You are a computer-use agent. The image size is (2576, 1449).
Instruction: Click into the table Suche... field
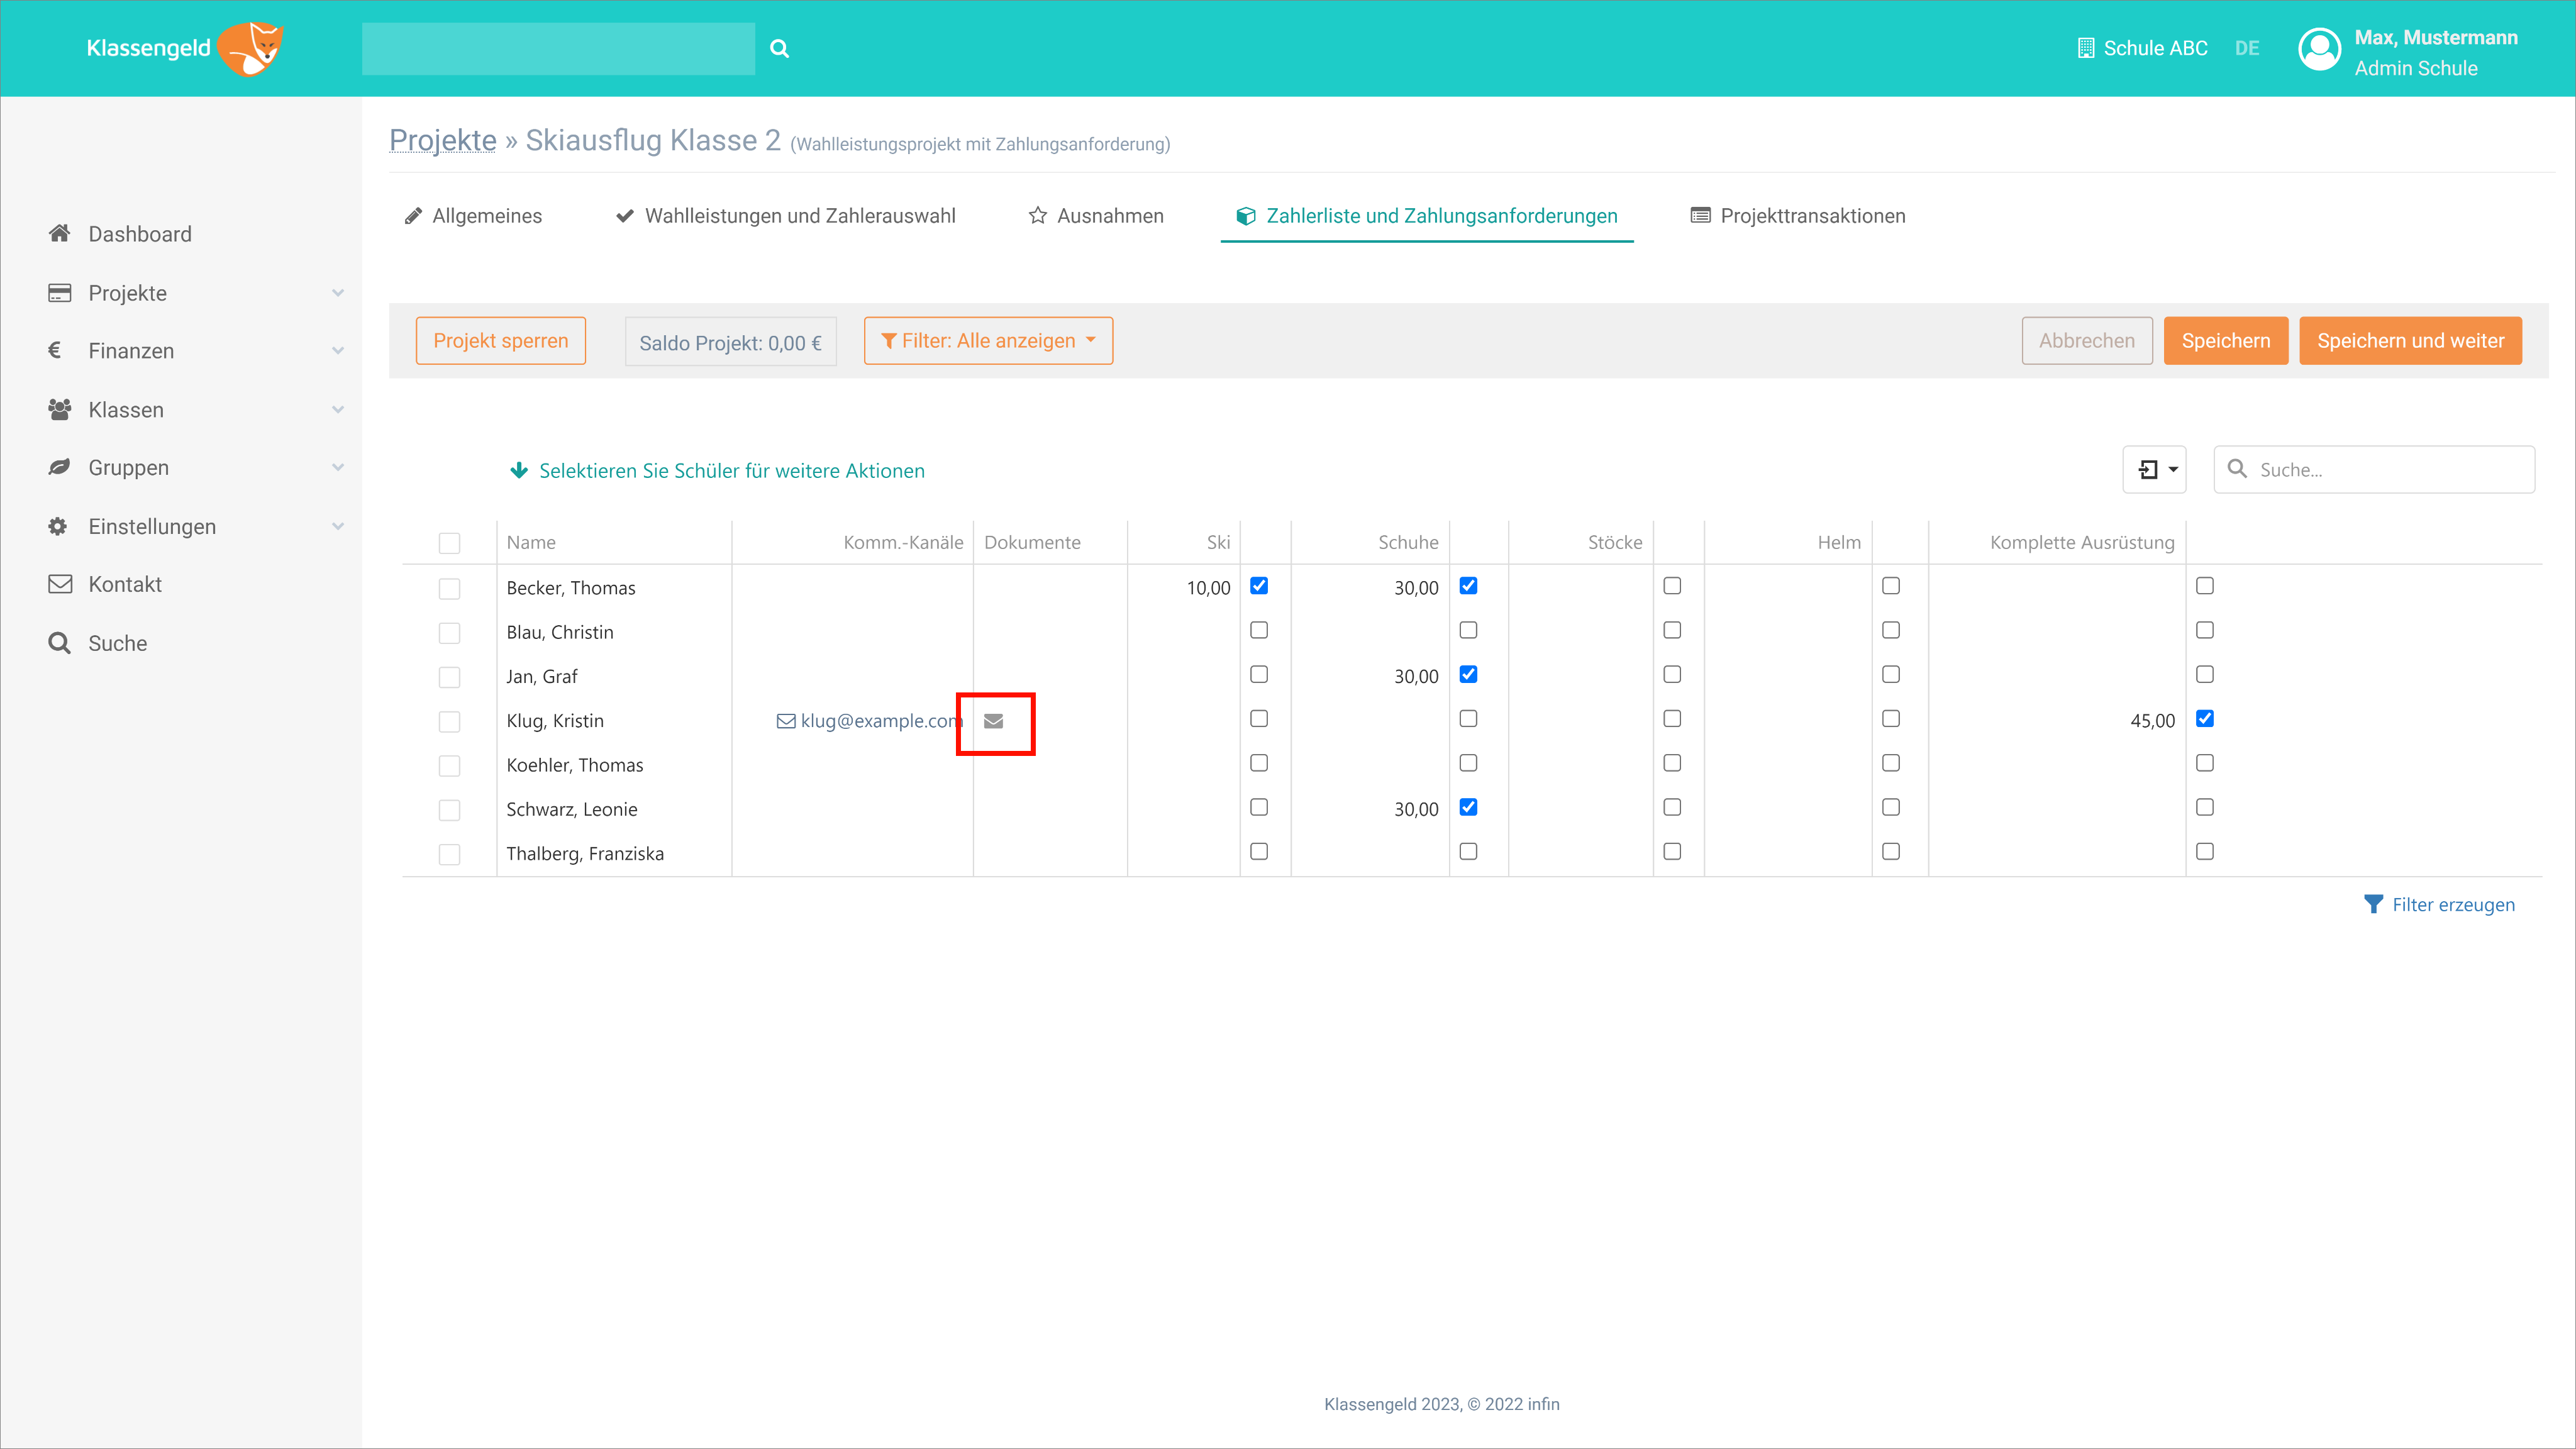(x=2375, y=469)
